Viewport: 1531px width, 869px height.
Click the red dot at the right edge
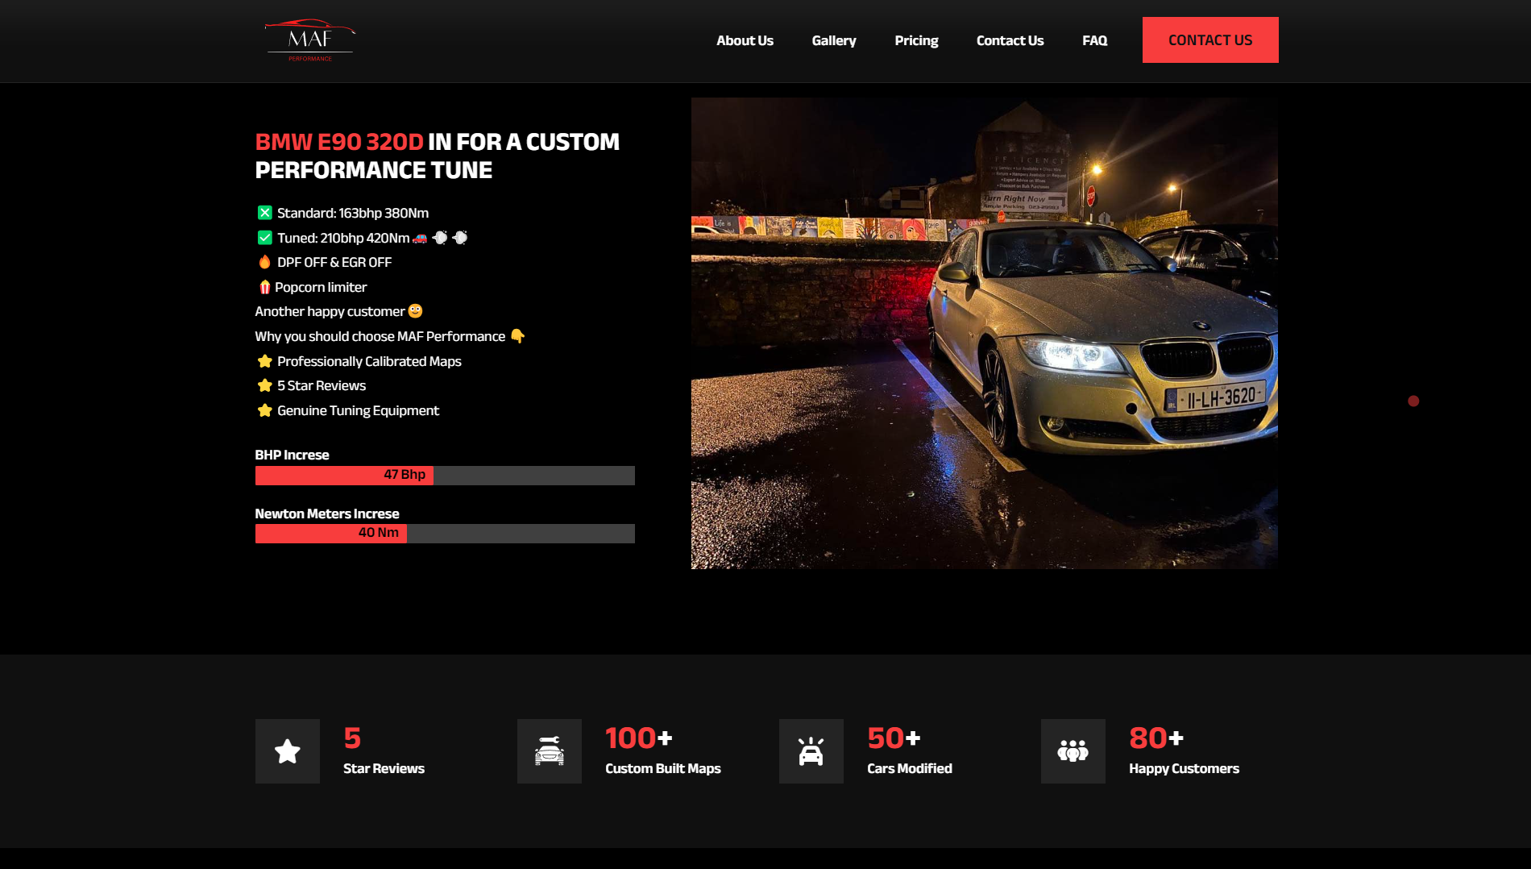point(1413,401)
